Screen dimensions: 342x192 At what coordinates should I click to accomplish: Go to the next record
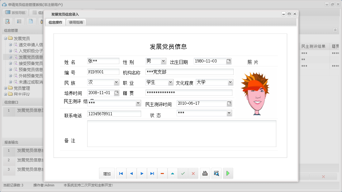coord(142,173)
